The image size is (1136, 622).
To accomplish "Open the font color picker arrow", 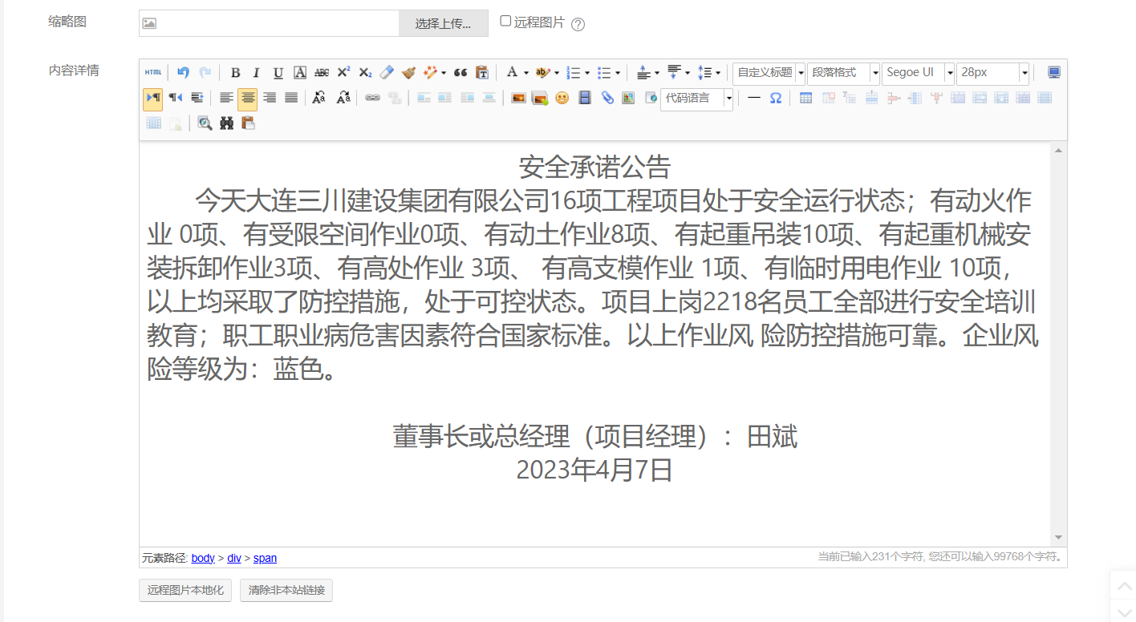I will pyautogui.click(x=526, y=73).
